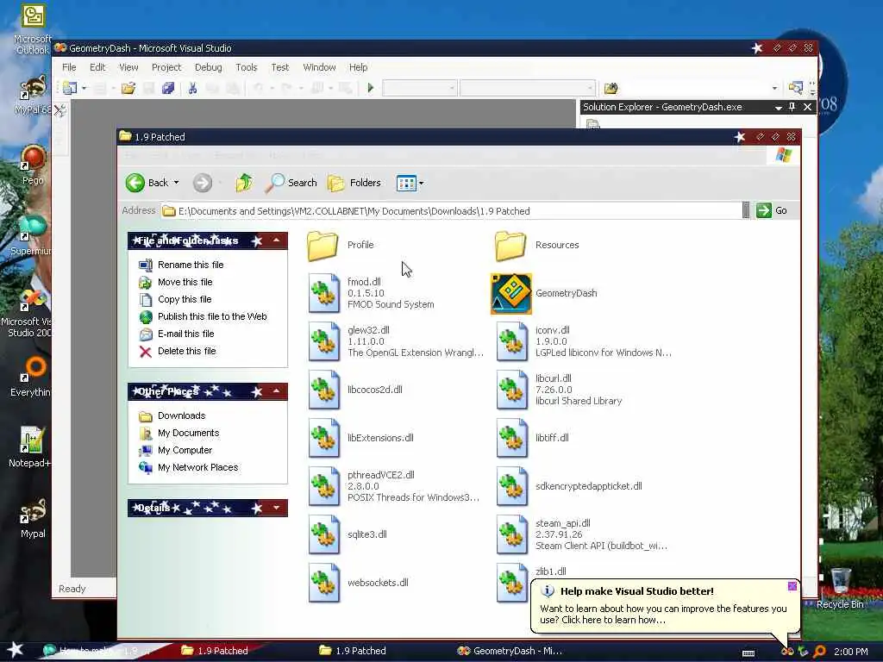Click Cut scissors icon in Visual Studio toolbar

(192, 89)
